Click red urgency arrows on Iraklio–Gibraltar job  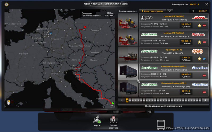(205, 25)
